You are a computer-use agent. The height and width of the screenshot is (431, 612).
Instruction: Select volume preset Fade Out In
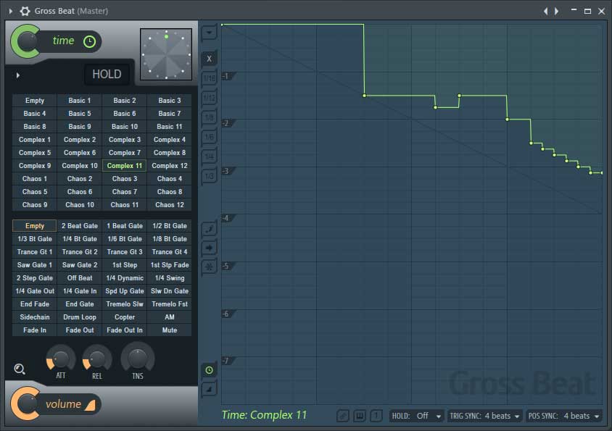point(125,330)
